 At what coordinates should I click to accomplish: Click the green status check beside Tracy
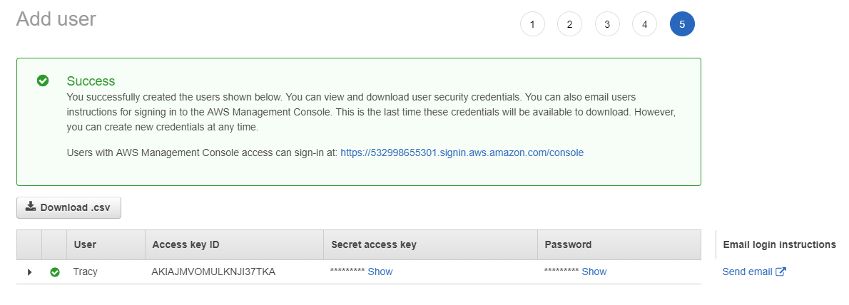point(55,272)
